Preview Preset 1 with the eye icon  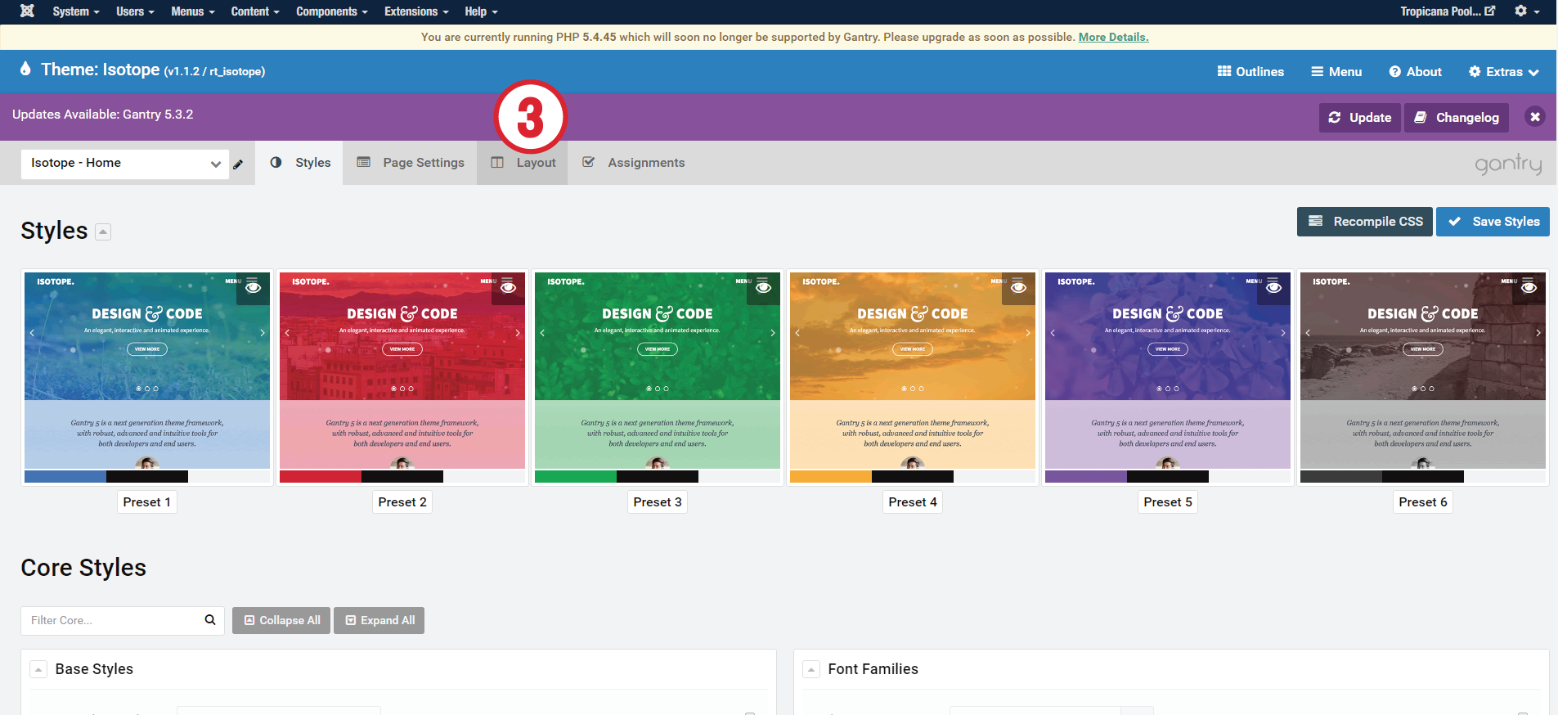click(x=253, y=288)
